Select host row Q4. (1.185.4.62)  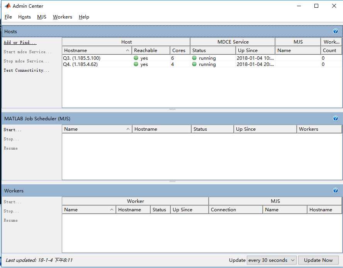[202, 64]
